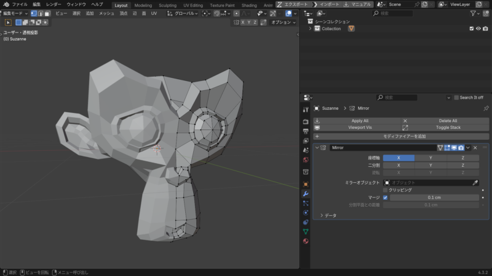Toggle Collection exclude checkbox in outliner
Image resolution: width=492 pixels, height=276 pixels.
point(471,29)
